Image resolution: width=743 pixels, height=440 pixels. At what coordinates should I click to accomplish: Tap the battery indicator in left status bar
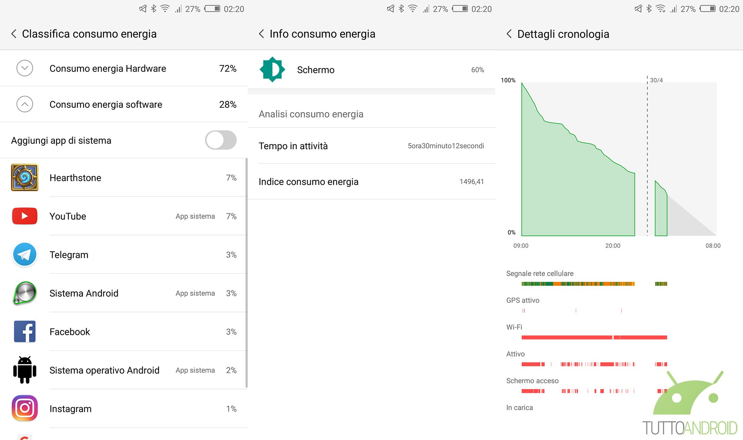212,9
